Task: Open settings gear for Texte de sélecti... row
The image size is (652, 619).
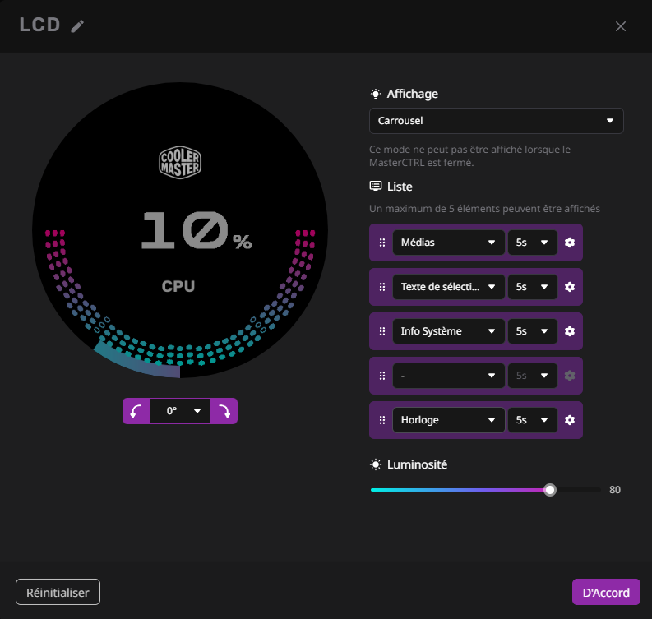Action: [x=570, y=287]
